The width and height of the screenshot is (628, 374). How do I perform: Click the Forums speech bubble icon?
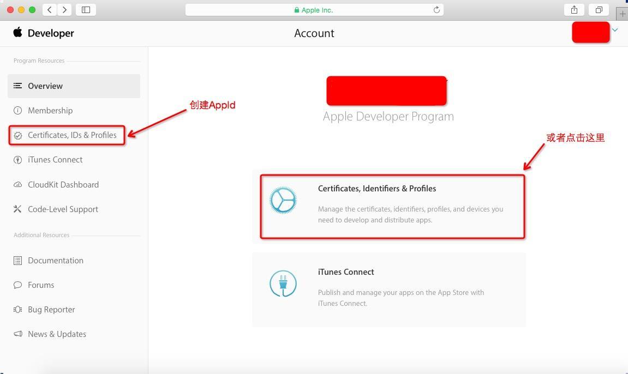pyautogui.click(x=17, y=285)
